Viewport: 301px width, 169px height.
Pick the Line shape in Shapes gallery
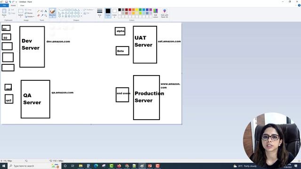60,10
